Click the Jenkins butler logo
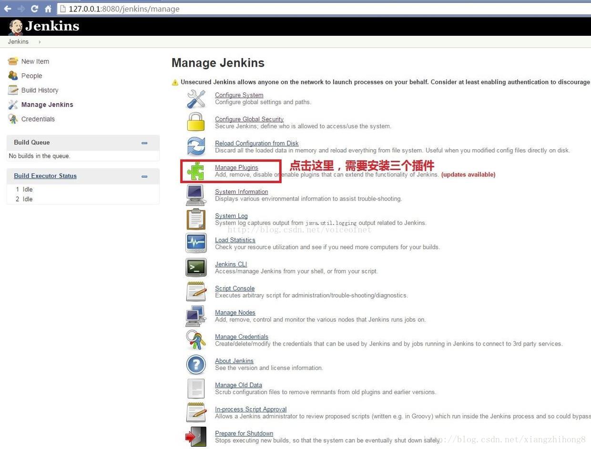The width and height of the screenshot is (591, 449). 15,27
